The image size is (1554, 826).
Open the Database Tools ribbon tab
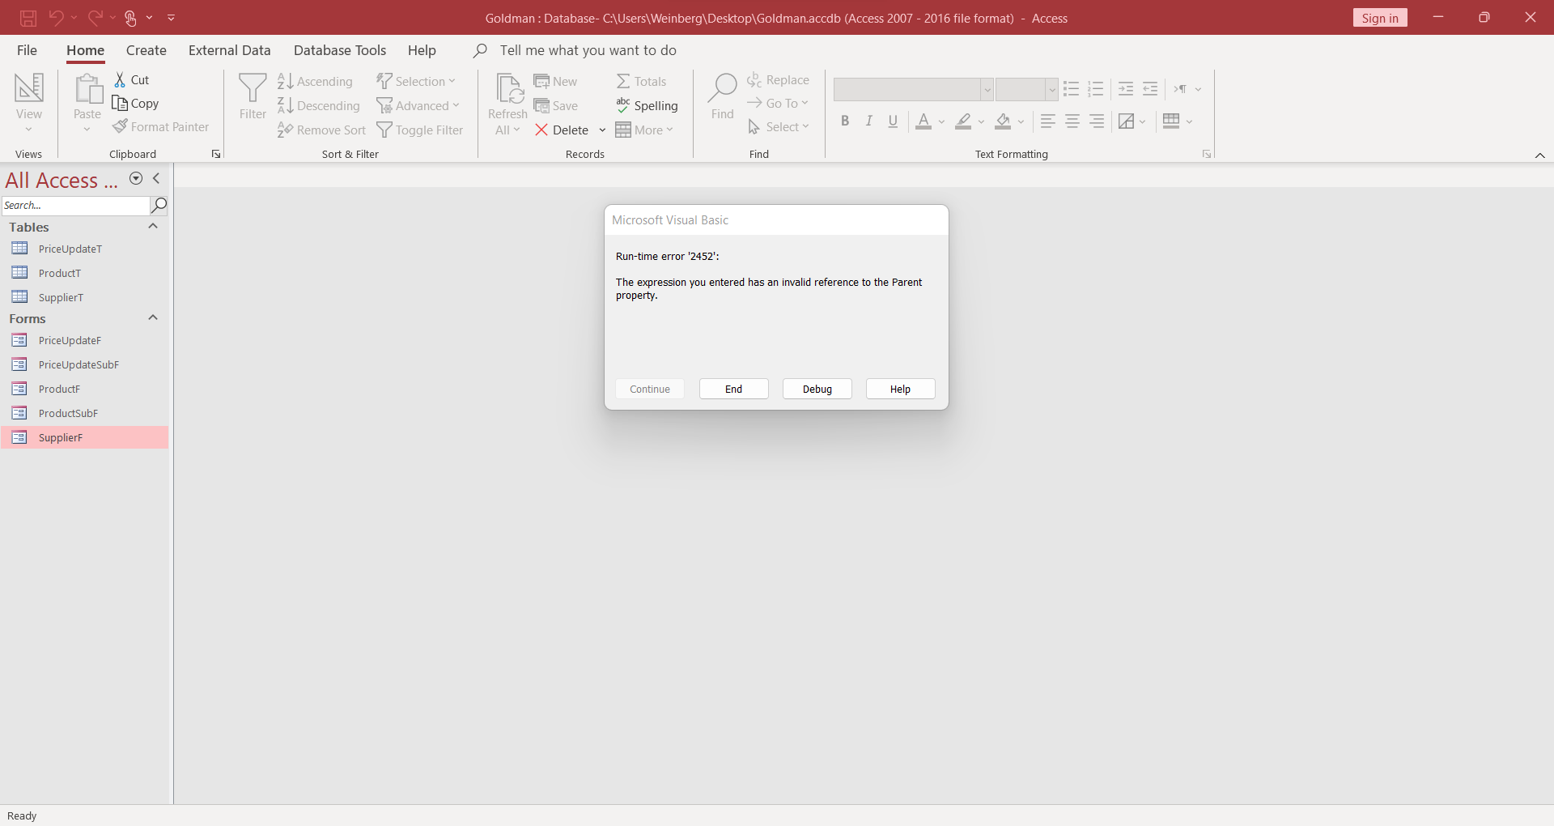(x=340, y=50)
